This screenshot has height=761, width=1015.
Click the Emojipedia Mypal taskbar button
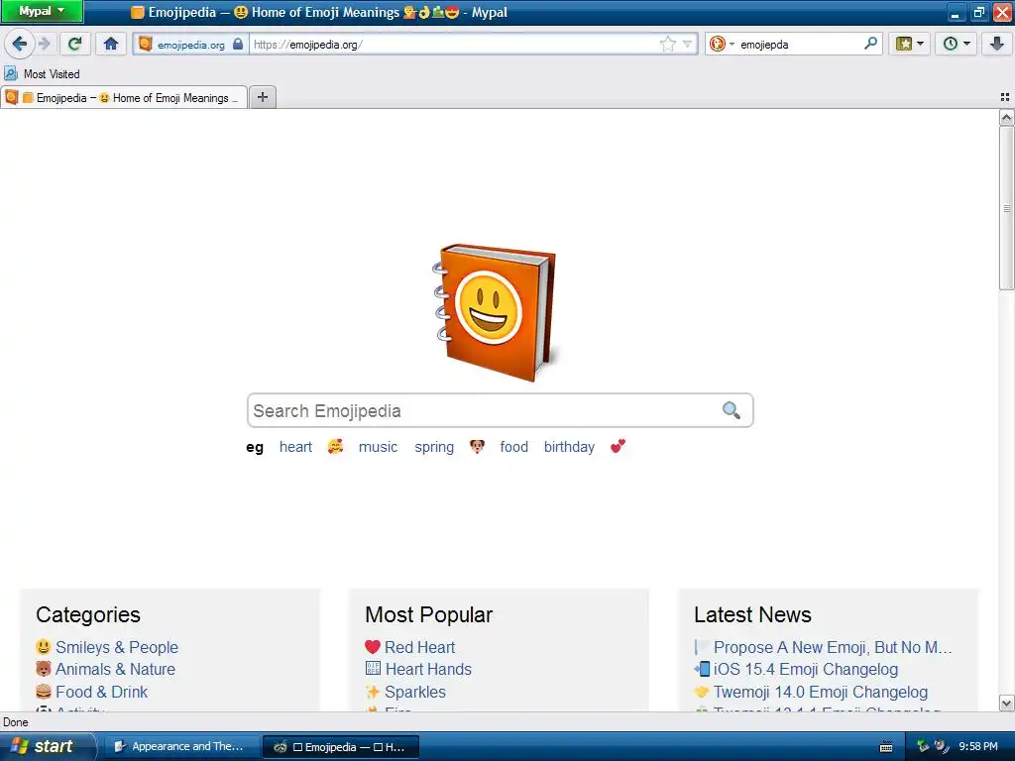pos(341,747)
